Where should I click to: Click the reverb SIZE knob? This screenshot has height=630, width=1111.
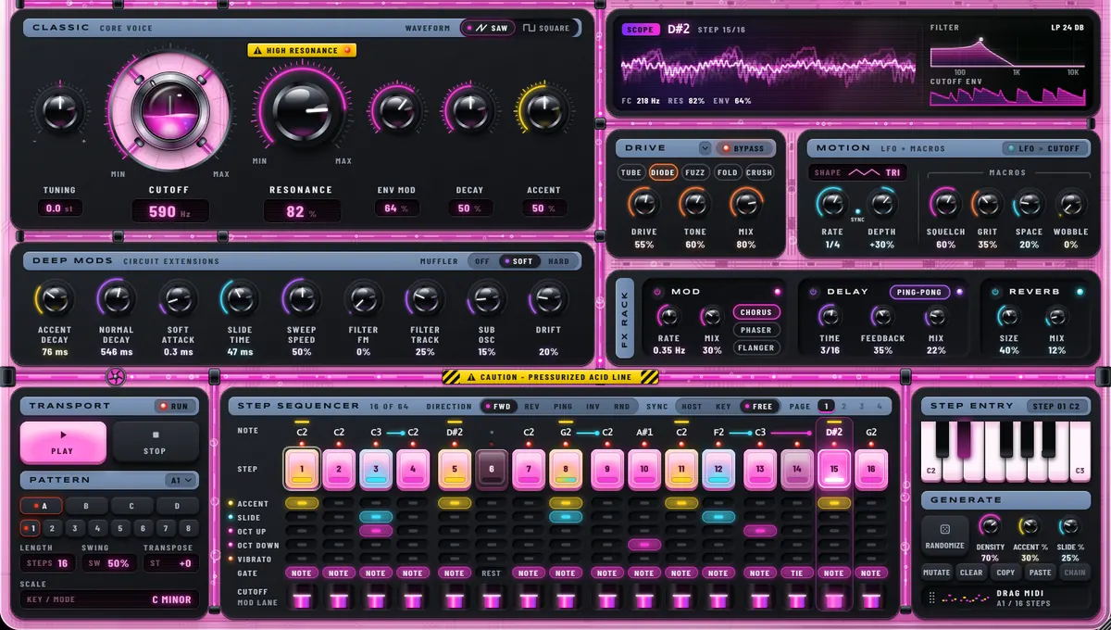1008,316
